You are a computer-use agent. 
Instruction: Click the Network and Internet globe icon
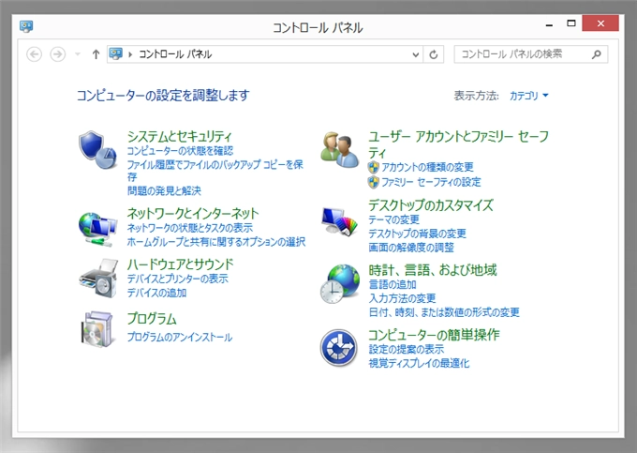click(97, 230)
